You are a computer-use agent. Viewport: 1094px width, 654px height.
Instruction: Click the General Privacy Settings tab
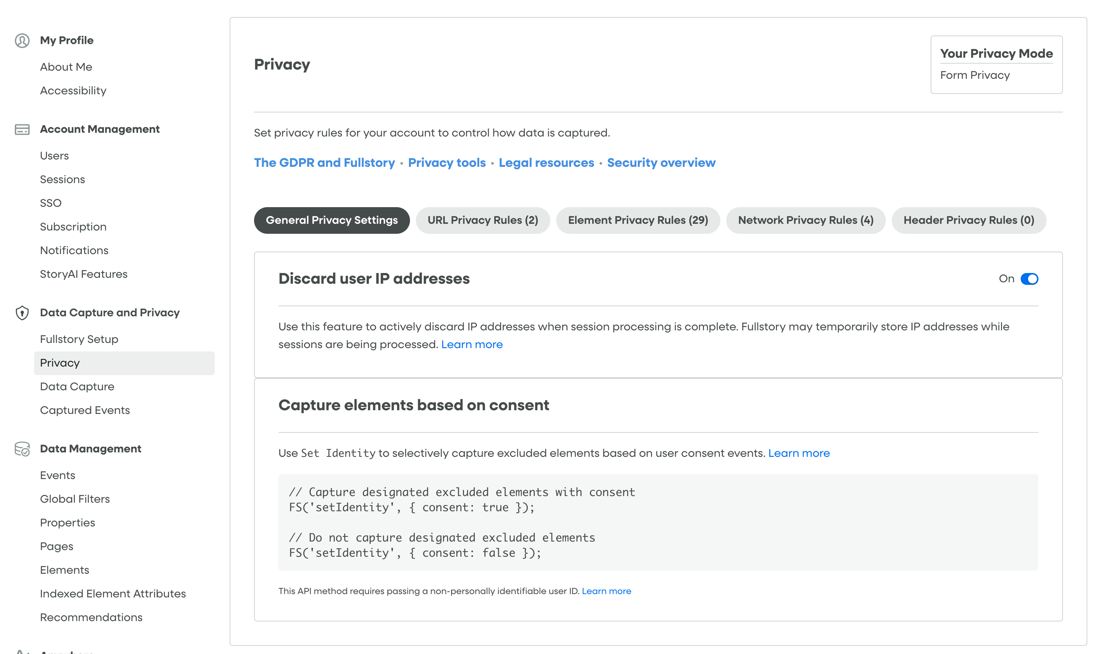pyautogui.click(x=331, y=220)
